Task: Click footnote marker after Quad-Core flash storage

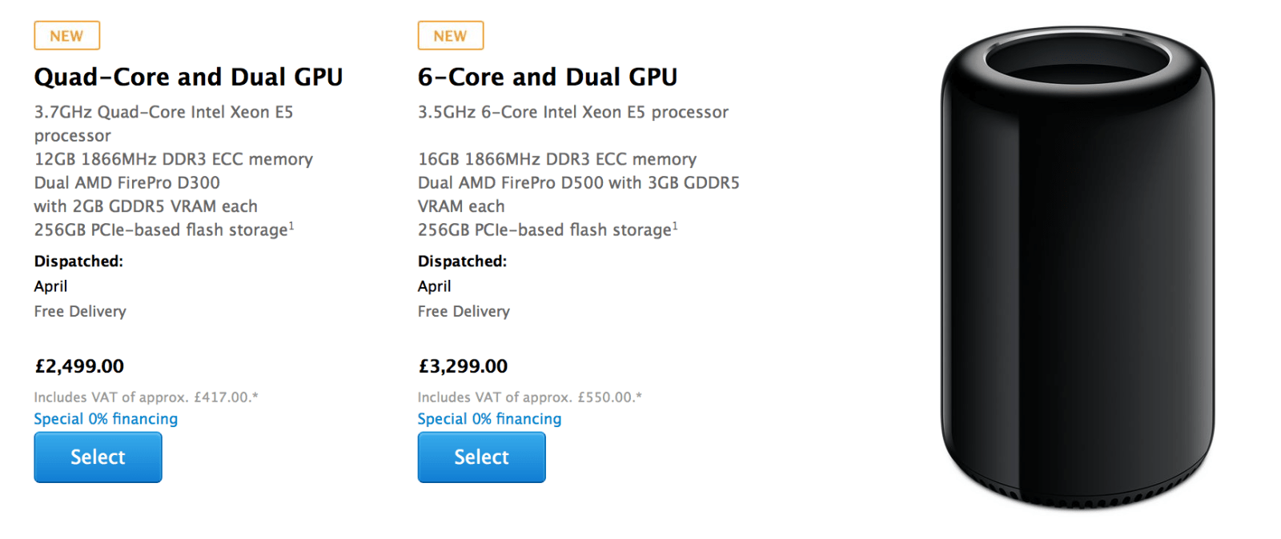Action: pyautogui.click(x=291, y=226)
